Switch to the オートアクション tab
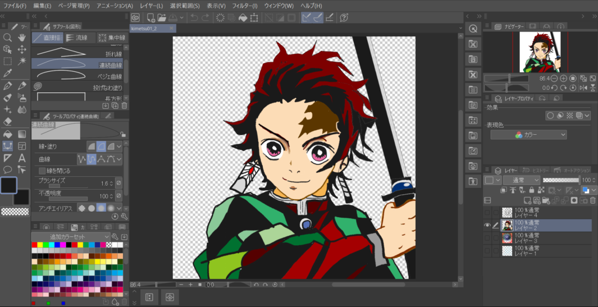Image resolution: width=598 pixels, height=307 pixels. click(x=572, y=170)
